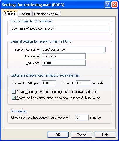Screen dimensions: 119x141
Task: Click the Delete mail on server label
Action: coord(58,98)
